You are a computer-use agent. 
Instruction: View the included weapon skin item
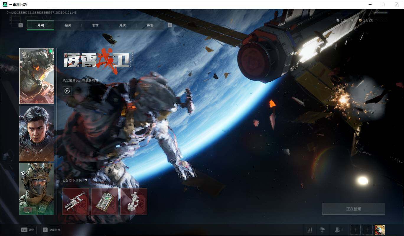76,201
